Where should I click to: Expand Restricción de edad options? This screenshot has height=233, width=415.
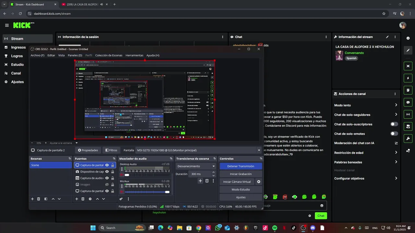[396, 153]
